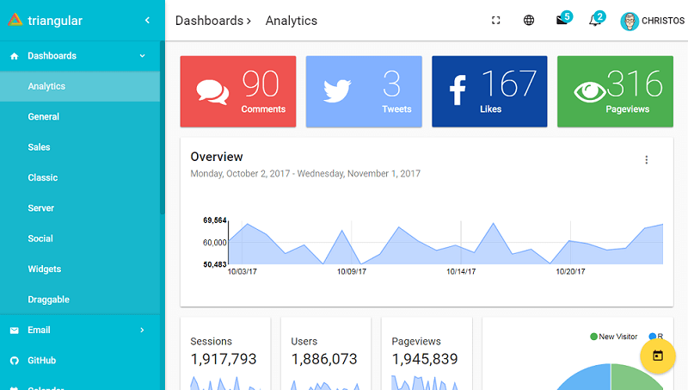Select Analytics in the sidebar

pos(80,86)
